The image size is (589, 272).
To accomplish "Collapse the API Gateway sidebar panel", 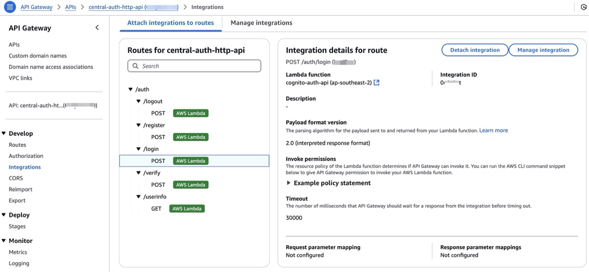I will pos(97,28).
